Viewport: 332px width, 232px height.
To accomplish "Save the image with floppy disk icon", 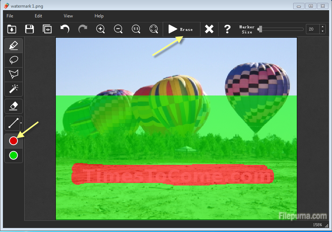I will [29, 29].
